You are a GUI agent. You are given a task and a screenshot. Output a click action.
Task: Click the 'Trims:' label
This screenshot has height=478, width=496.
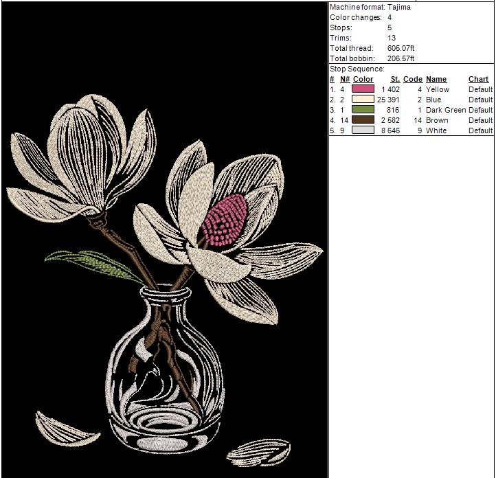(x=341, y=38)
